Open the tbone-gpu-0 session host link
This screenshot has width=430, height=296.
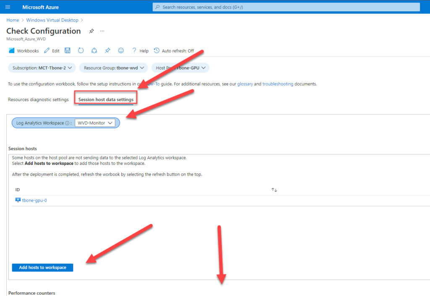click(x=34, y=200)
